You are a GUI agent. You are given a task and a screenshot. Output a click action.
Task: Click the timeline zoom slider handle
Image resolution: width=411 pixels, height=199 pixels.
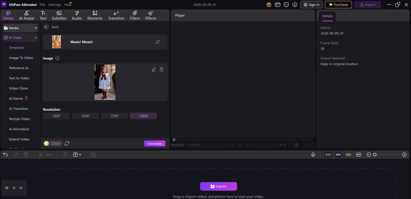click(375, 154)
